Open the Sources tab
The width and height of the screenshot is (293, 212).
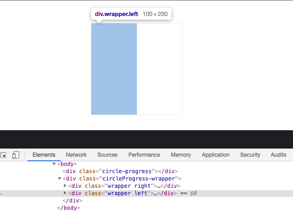[x=107, y=155]
